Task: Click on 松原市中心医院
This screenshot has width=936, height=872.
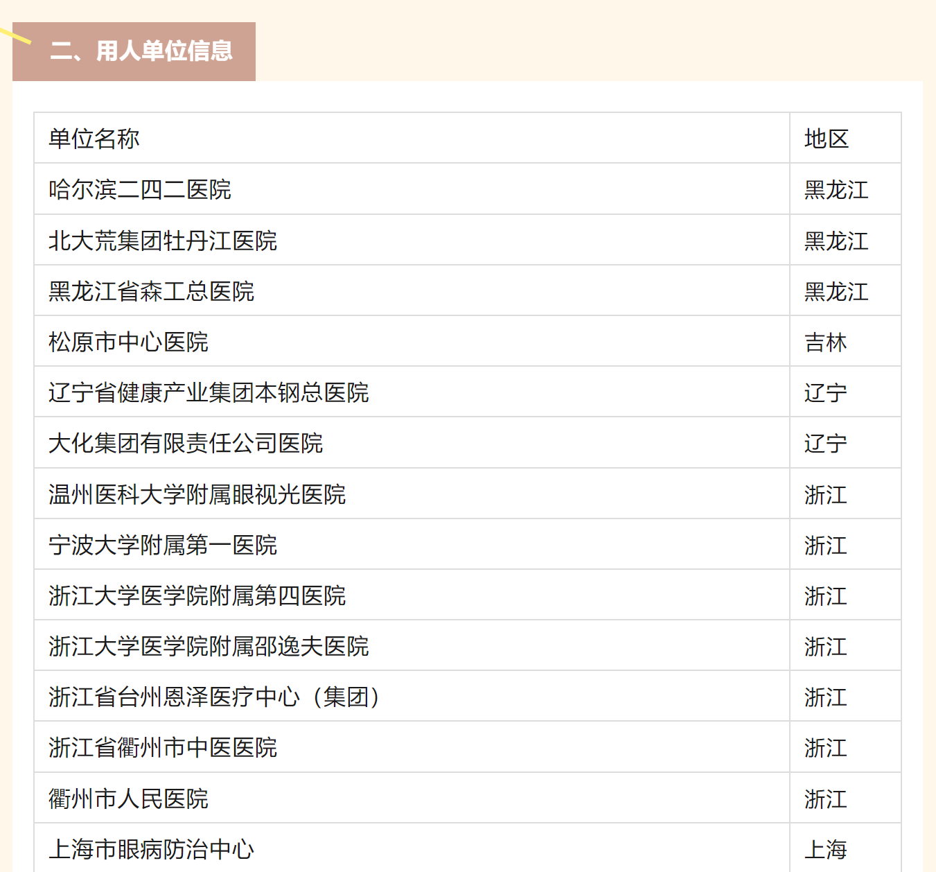Action: click(128, 342)
